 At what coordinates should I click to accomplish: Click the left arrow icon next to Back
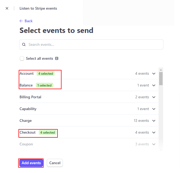pos(21,21)
